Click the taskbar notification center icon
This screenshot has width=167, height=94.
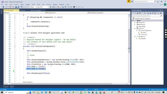click(x=163, y=92)
